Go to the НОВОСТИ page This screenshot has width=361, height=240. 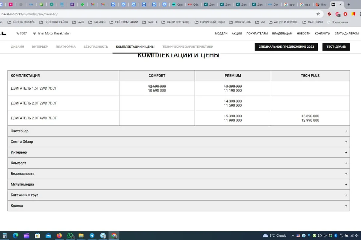(304, 33)
